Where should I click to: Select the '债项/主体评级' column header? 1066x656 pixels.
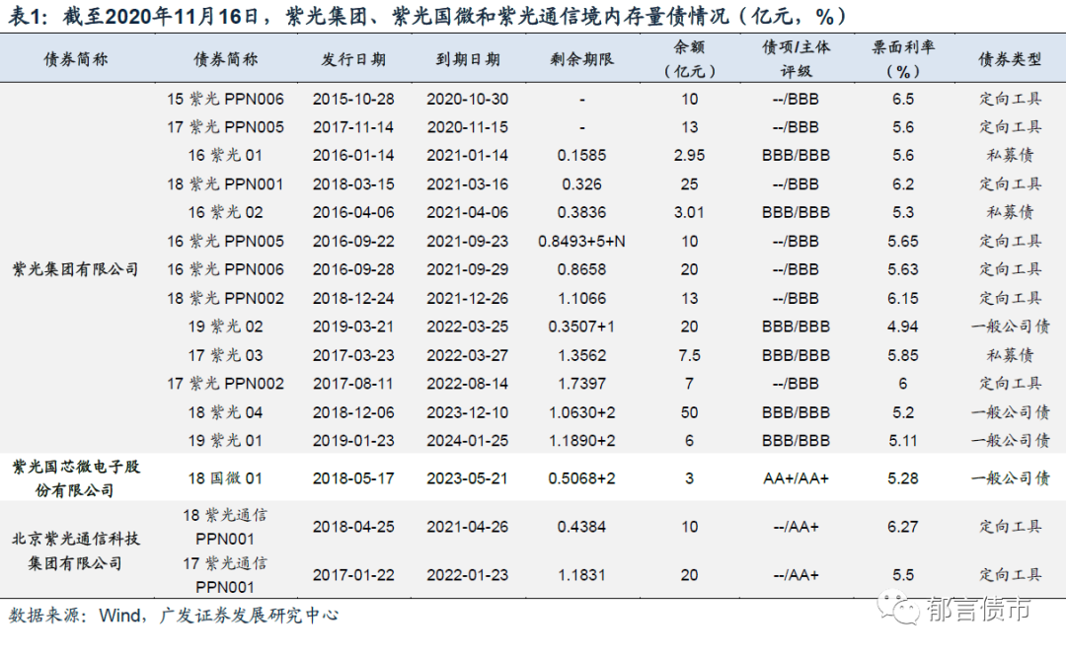(x=797, y=59)
